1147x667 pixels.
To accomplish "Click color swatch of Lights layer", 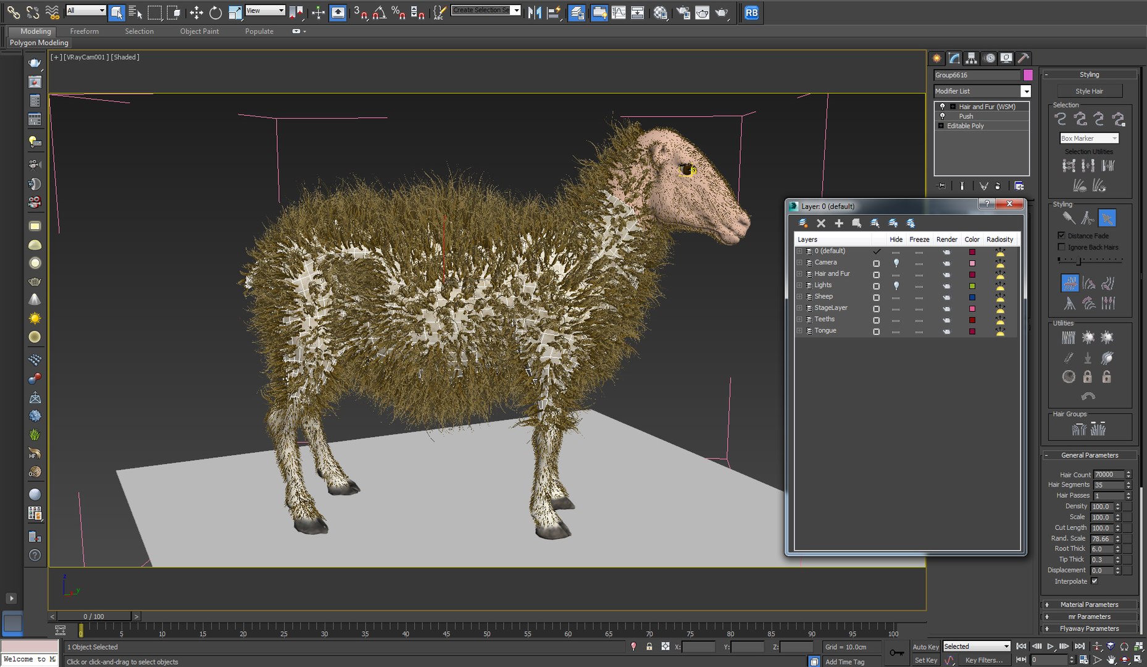I will click(972, 286).
